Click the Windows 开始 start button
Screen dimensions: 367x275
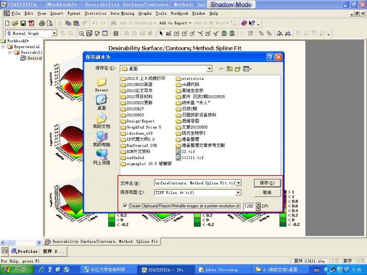tap(16, 269)
